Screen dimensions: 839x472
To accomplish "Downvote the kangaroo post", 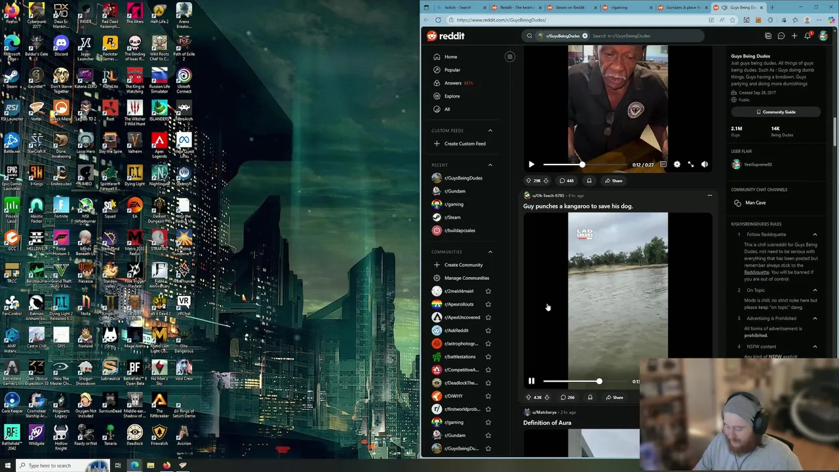I will (x=547, y=397).
